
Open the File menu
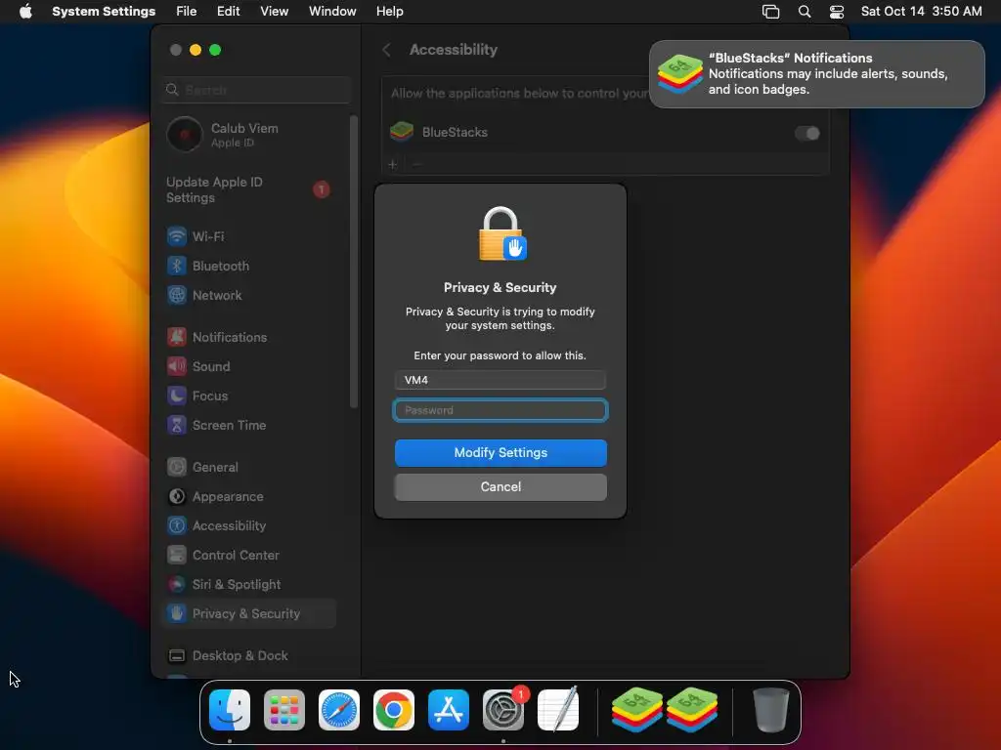[187, 12]
